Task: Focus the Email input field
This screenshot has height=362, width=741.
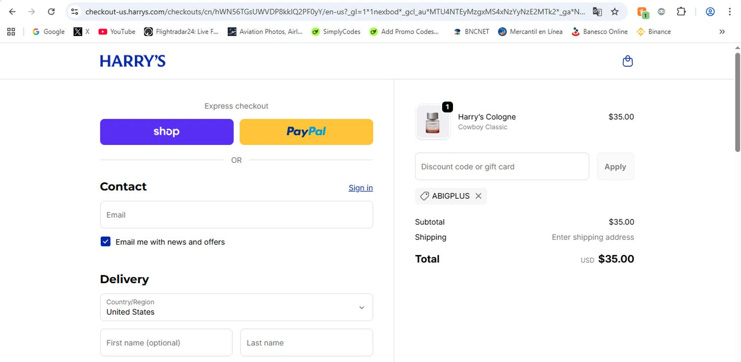Action: (x=237, y=215)
